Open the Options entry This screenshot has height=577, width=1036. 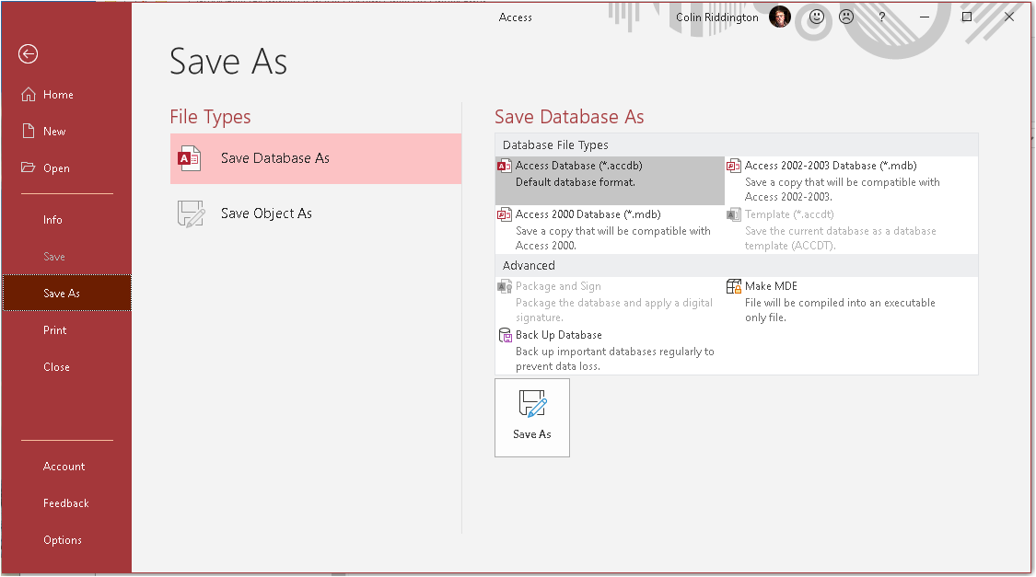pyautogui.click(x=63, y=540)
